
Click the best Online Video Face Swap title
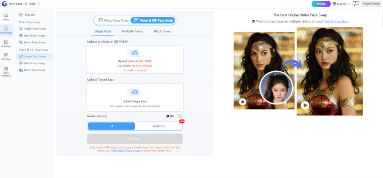pos(300,15)
